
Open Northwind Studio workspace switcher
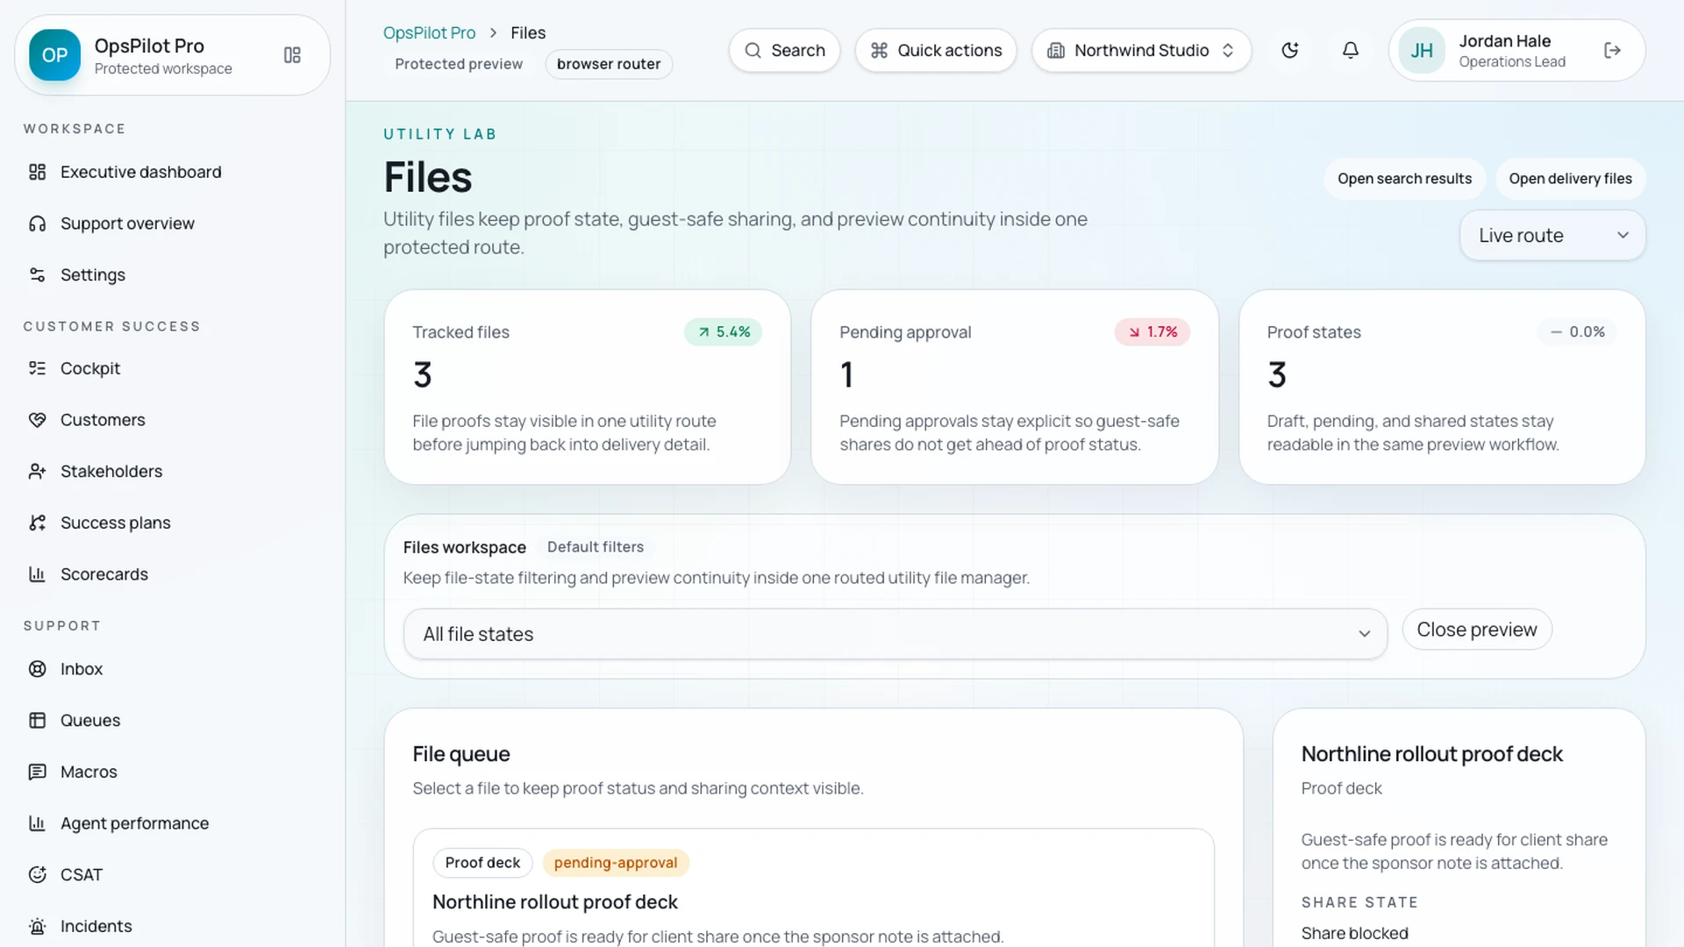[1141, 51]
